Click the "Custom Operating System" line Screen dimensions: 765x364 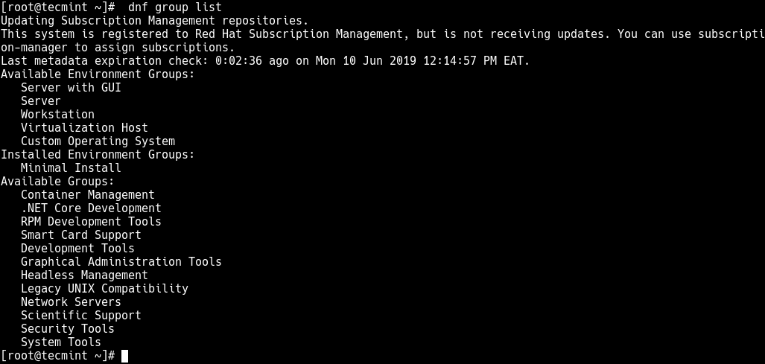[x=98, y=141]
